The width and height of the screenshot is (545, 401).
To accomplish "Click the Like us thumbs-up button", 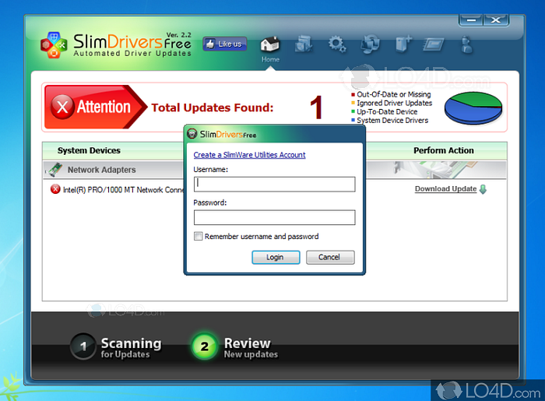I will pyautogui.click(x=225, y=44).
